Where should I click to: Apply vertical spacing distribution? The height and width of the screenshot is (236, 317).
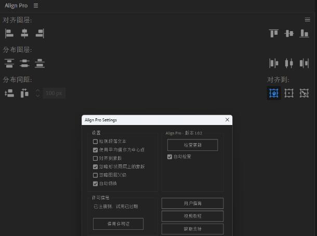pos(9,93)
